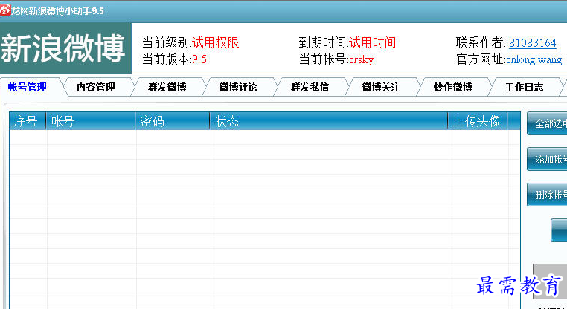The image size is (567, 309).
Task: Sort by the 帐号 column header
Action: 90,121
